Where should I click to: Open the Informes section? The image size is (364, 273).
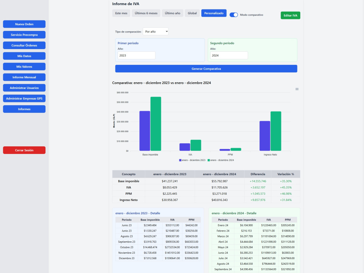(x=24, y=109)
